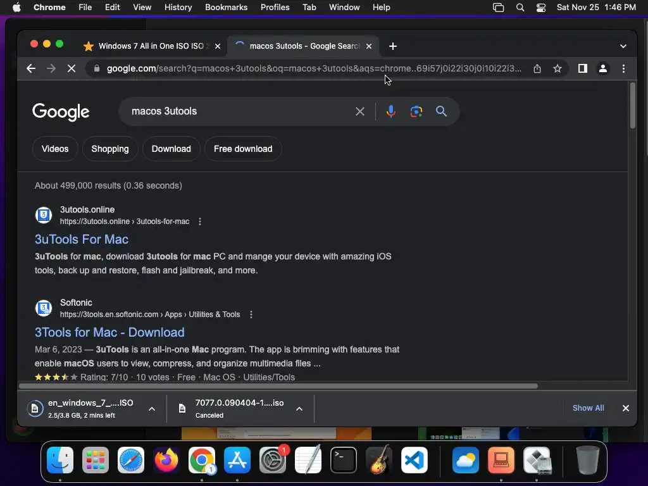The height and width of the screenshot is (486, 648).
Task: Open App Store from the Dock
Action: tap(237, 460)
